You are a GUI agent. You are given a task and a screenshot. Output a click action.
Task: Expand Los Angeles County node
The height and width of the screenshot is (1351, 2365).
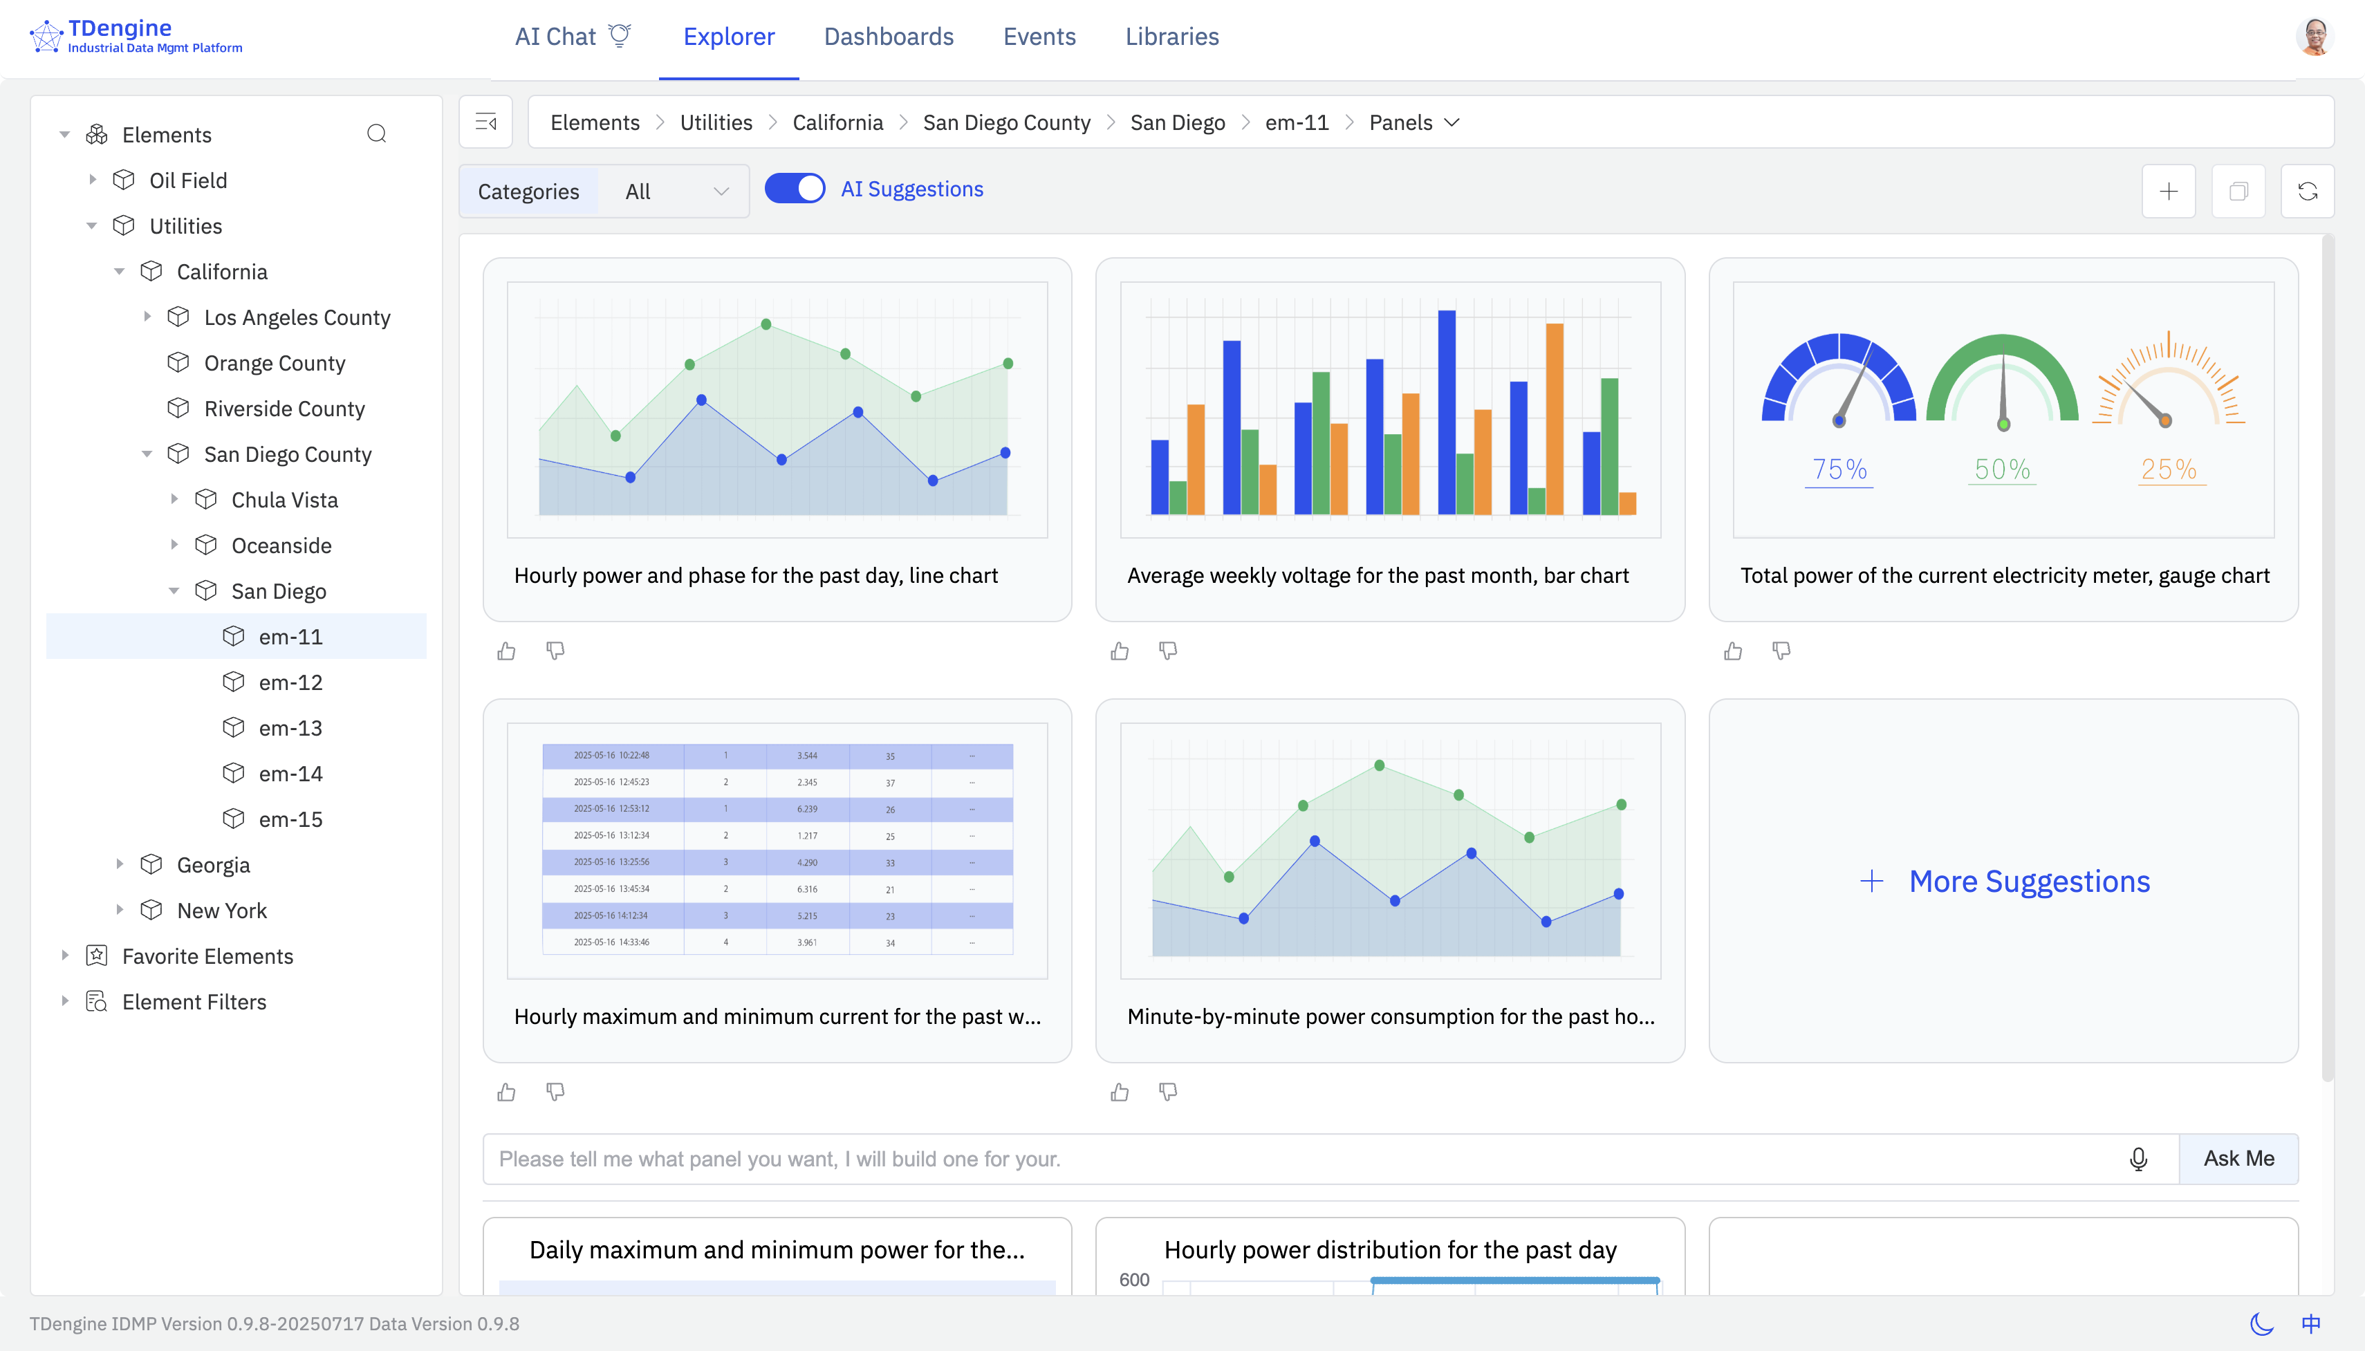[x=147, y=317]
